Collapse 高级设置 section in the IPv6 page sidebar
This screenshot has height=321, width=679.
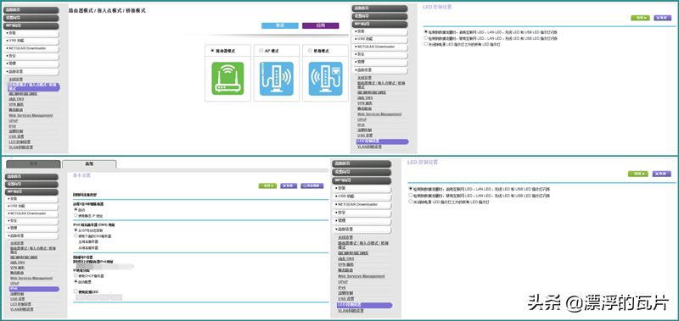[31, 236]
